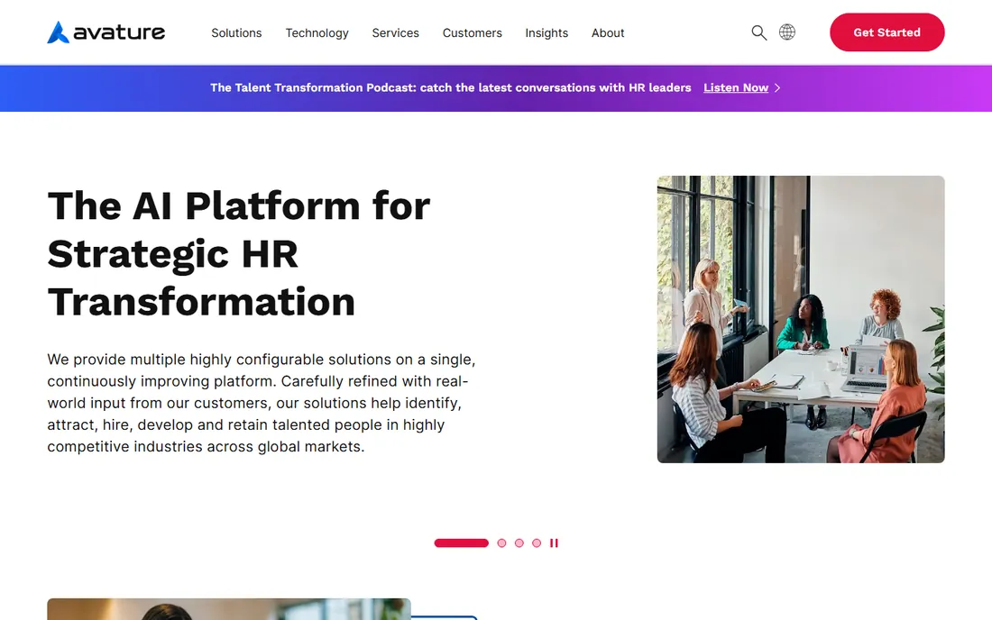Screen dimensions: 992x620
Task: Go to second carousel slide dot
Action: tap(501, 542)
